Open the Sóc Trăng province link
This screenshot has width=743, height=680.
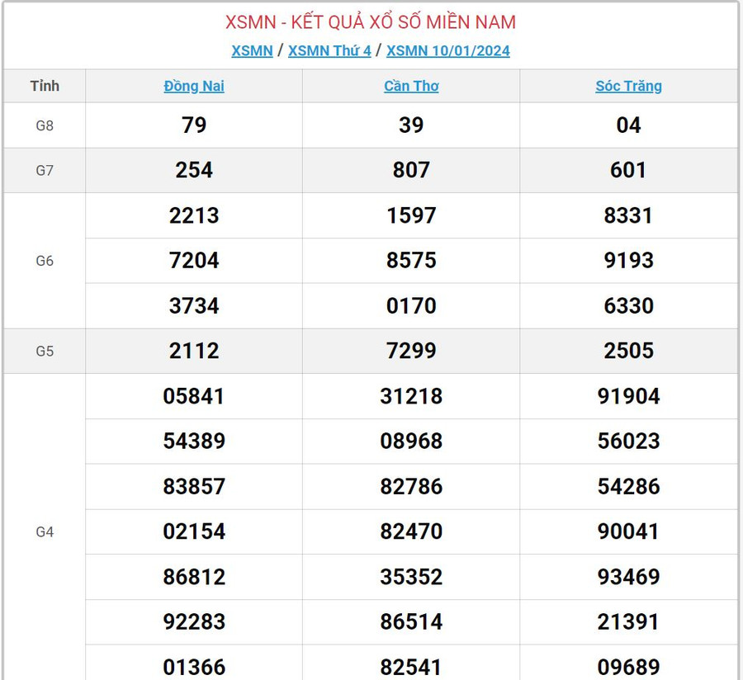pos(628,86)
